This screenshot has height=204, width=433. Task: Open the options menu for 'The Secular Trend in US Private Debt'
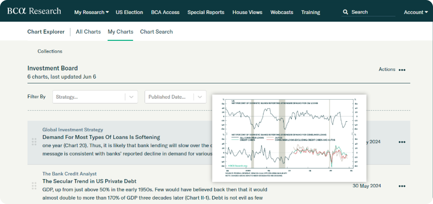coord(402,186)
